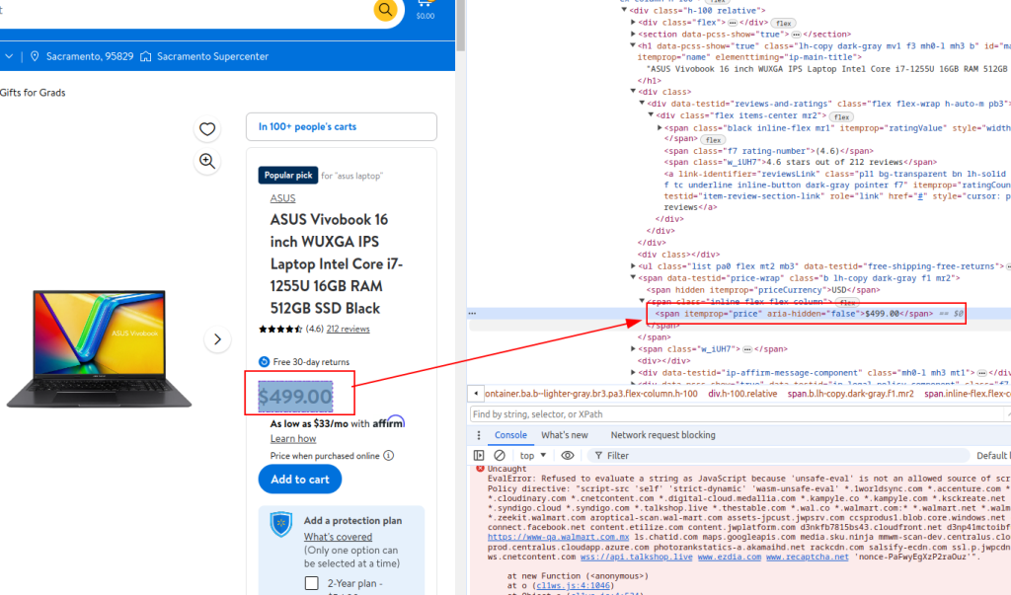Screen dimensions: 1011x595
Task: Create a live expression with the eye icon
Action: point(568,456)
